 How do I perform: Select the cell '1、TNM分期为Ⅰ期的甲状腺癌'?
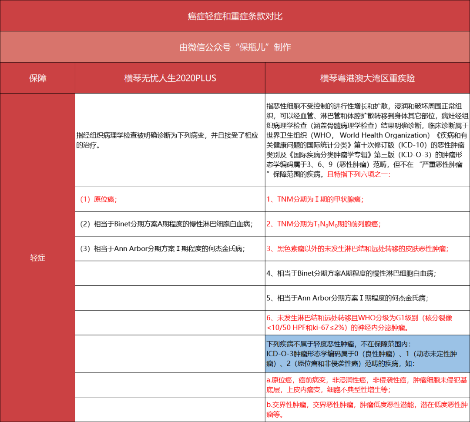[x=367, y=199]
